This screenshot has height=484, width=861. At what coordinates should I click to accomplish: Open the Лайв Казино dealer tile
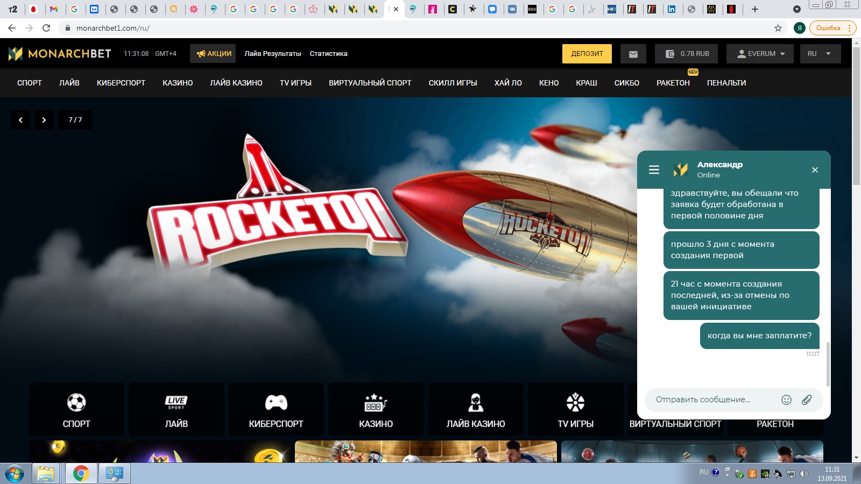(476, 409)
